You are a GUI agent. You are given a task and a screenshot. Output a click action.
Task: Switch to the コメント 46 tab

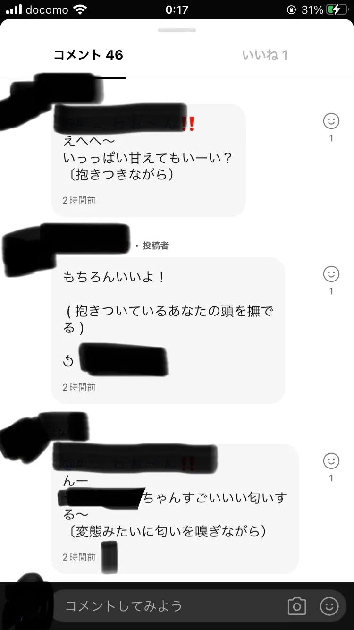(88, 55)
